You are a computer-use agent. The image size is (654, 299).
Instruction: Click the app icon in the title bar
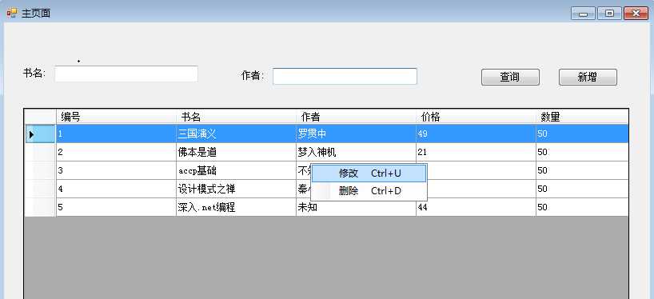(12, 13)
